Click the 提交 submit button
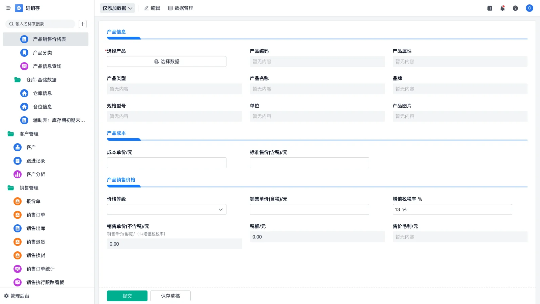Screen dimensions: 540x304 tap(127, 296)
